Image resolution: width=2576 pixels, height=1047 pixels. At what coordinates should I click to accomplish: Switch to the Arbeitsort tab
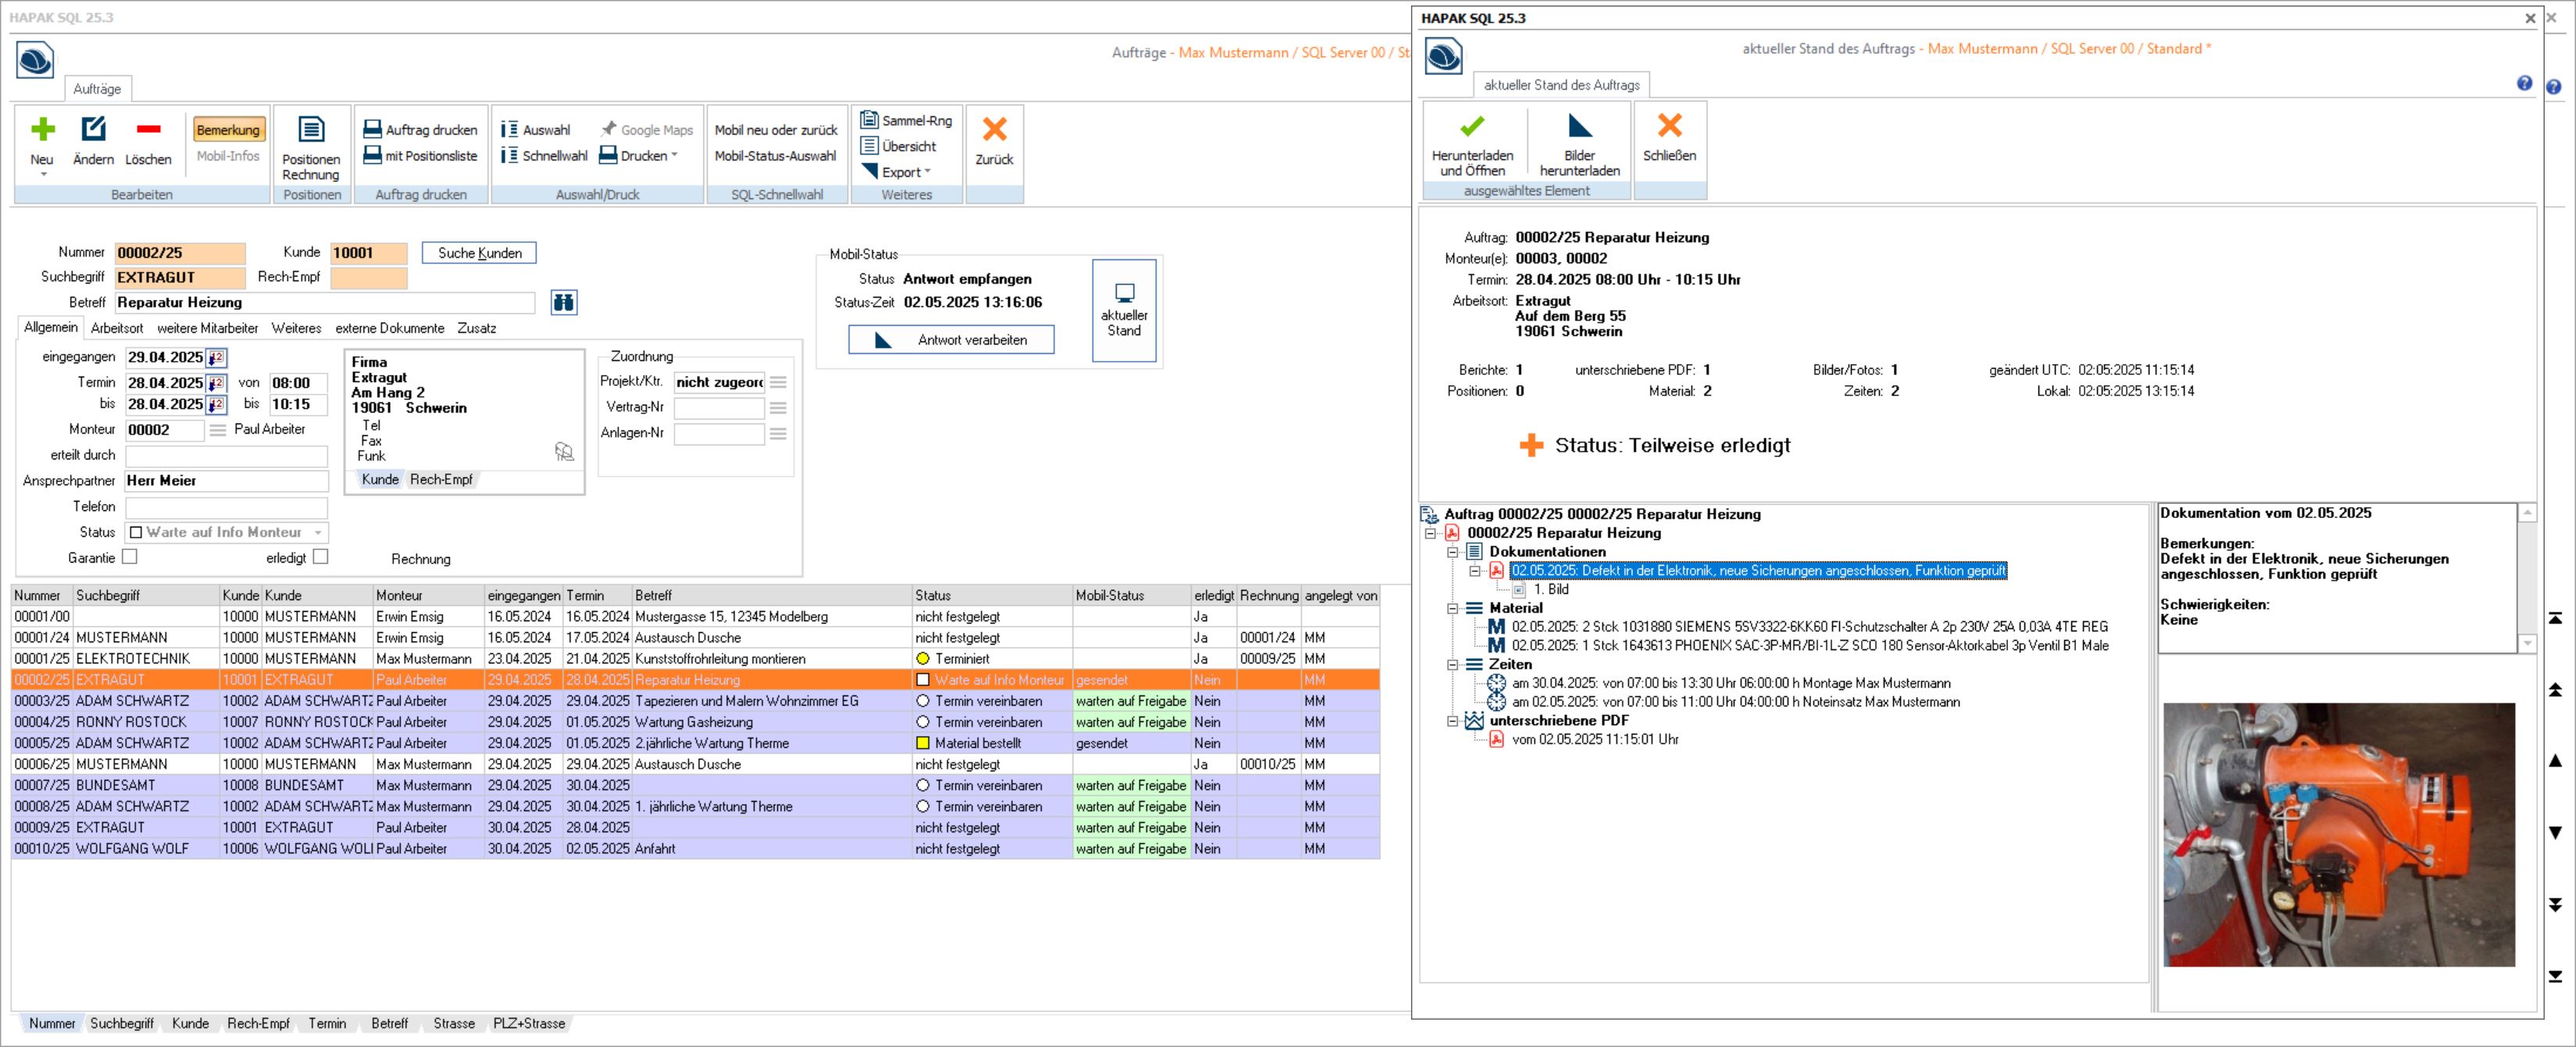[x=117, y=328]
